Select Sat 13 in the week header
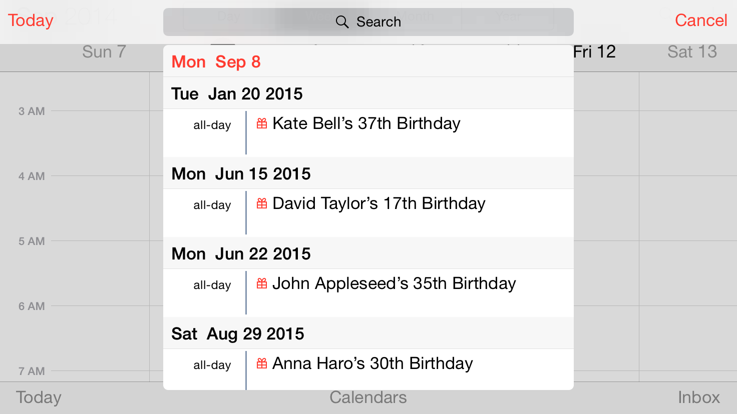Screen dimensions: 737x414 pyautogui.click(x=692, y=52)
